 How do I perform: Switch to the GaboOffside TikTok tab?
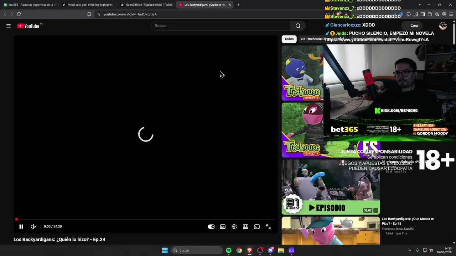coord(146,5)
